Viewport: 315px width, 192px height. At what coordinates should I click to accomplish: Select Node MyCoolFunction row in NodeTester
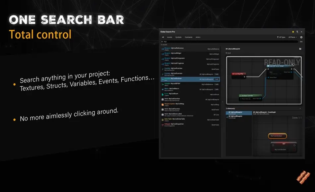tap(190, 110)
